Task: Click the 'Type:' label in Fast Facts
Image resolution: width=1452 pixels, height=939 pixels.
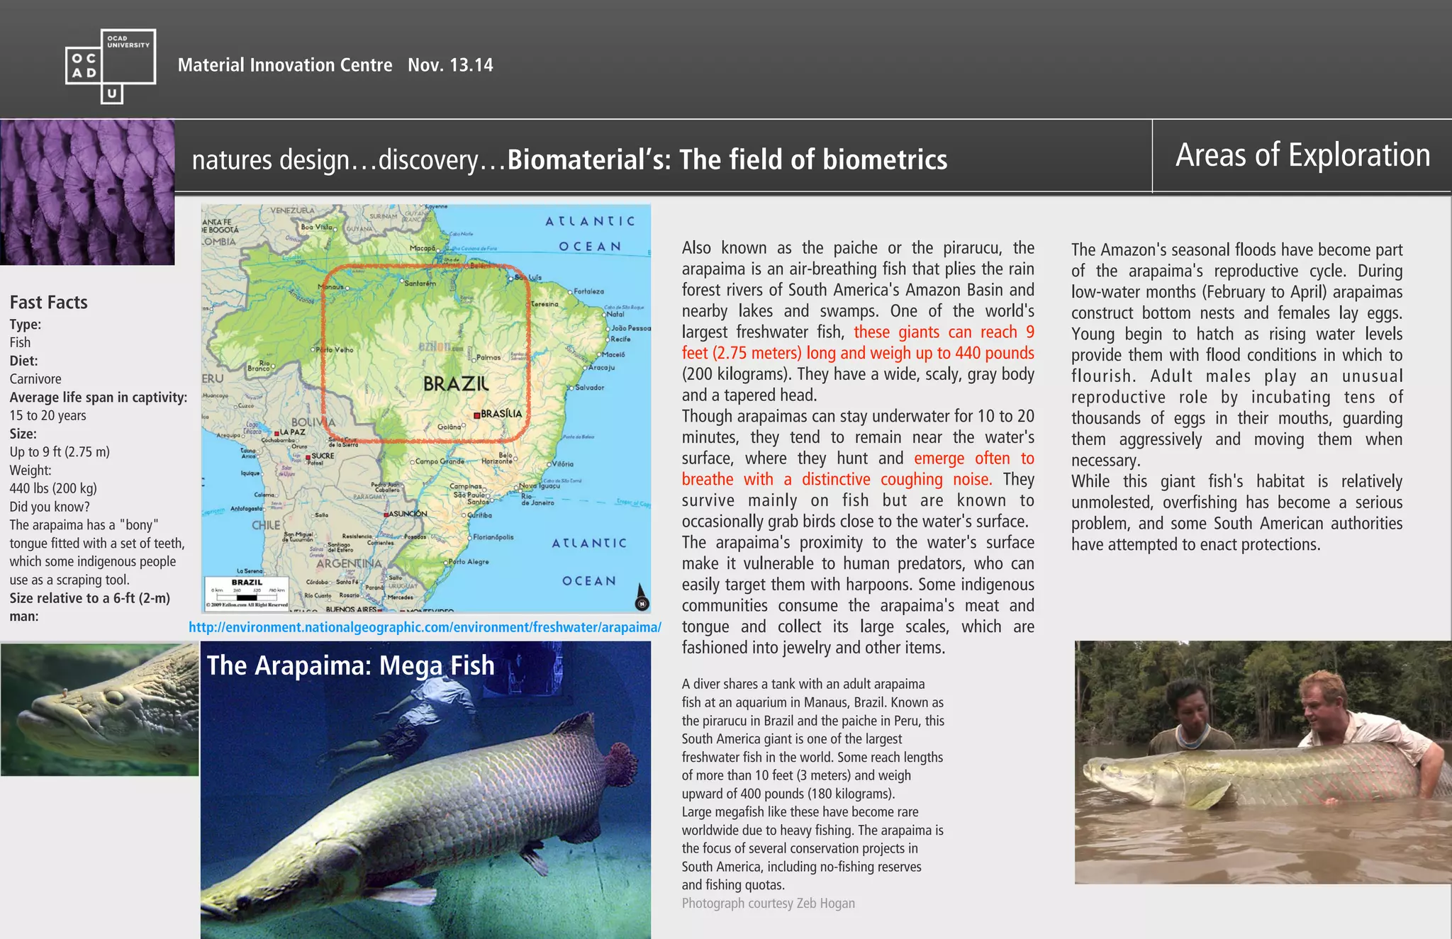Action: pyautogui.click(x=26, y=325)
